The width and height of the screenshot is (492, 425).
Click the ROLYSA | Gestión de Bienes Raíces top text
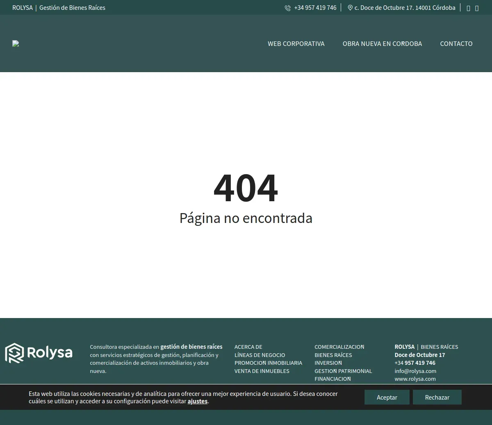[59, 8]
